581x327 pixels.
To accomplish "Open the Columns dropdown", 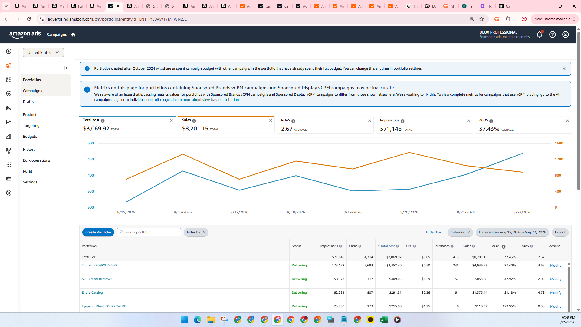I will click(460, 232).
